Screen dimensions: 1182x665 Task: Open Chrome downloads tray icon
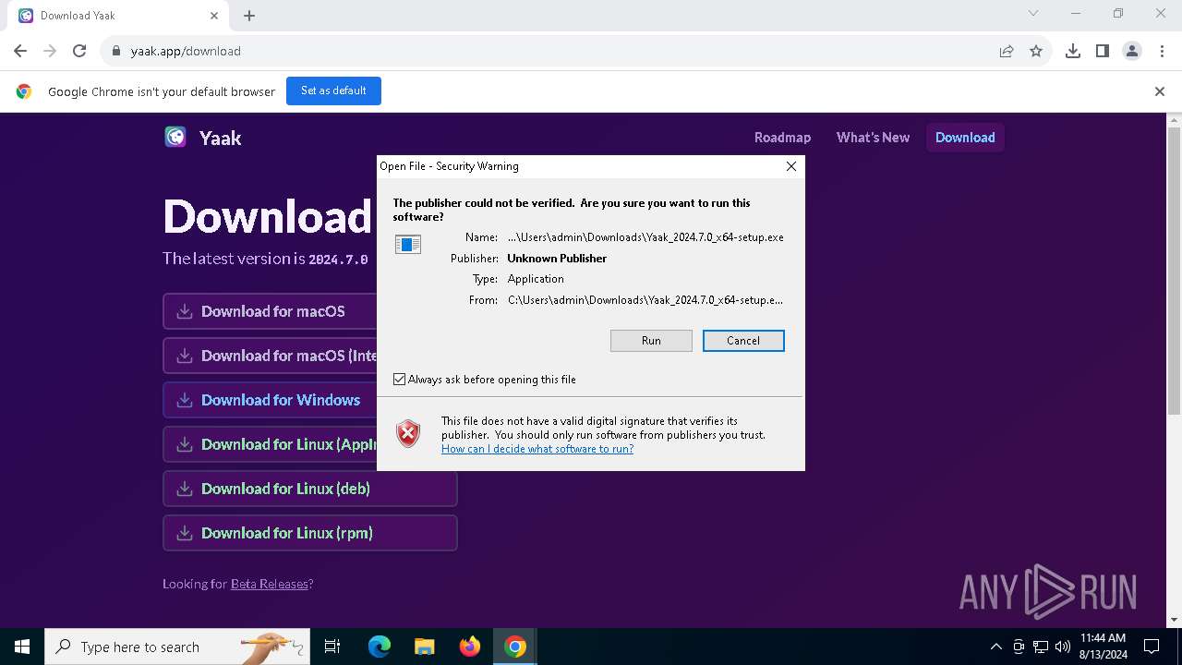tap(1073, 51)
